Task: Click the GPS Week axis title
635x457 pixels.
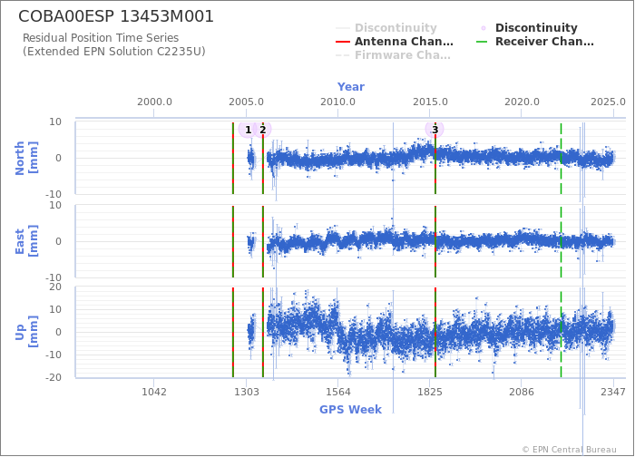Action: tap(350, 409)
